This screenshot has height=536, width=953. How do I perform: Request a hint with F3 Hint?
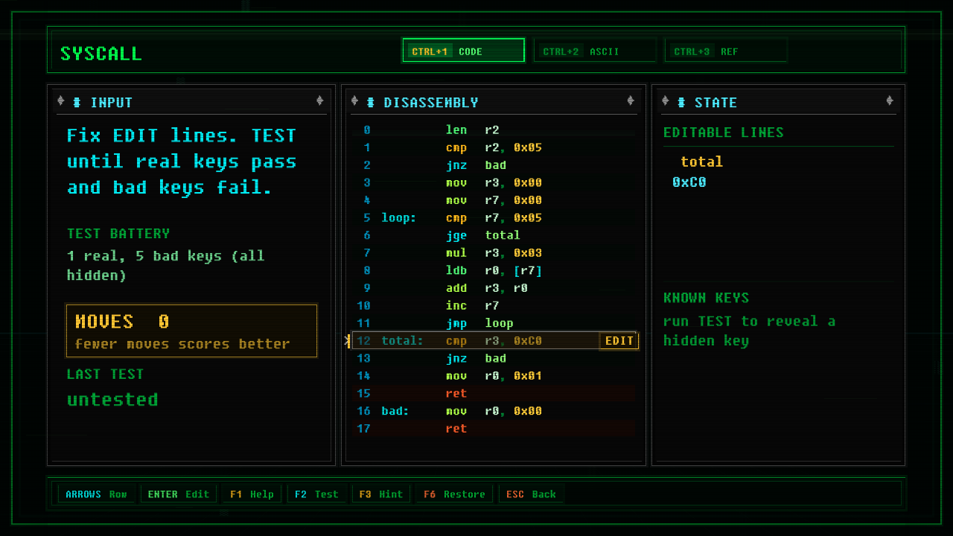tap(380, 494)
